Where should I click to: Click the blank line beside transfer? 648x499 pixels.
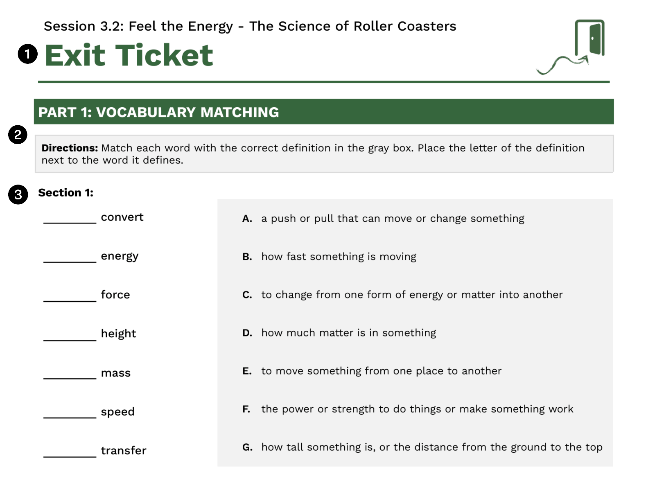(x=70, y=456)
